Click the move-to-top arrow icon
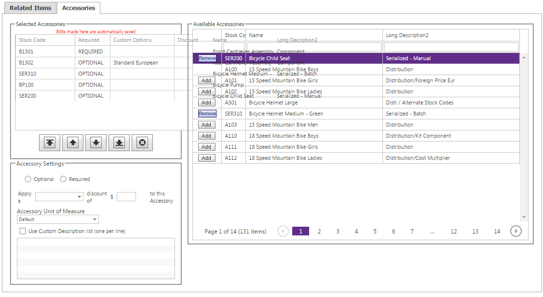 (50, 142)
